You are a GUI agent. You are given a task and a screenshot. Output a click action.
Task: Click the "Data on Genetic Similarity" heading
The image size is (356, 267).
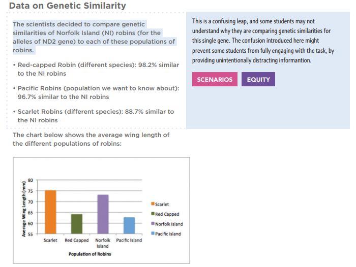tap(67, 6)
